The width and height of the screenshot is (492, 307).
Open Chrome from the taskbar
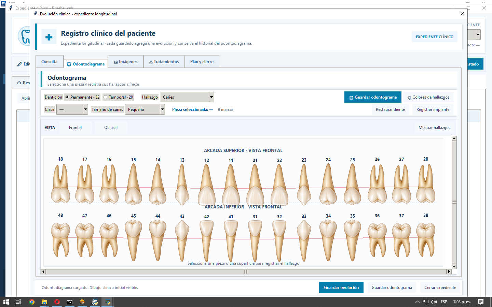32,302
